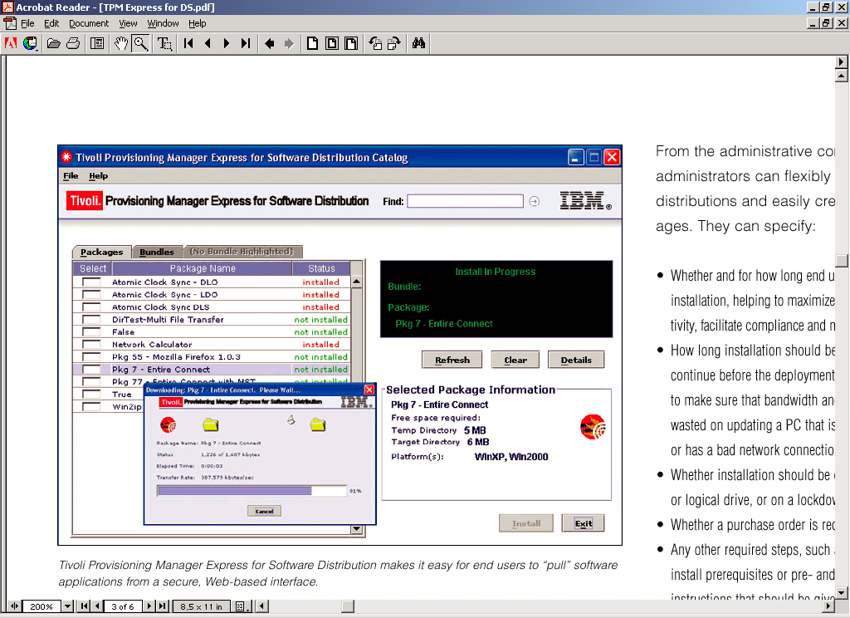Click the greyed Install button
Viewport: 850px width, 618px height.
click(526, 523)
